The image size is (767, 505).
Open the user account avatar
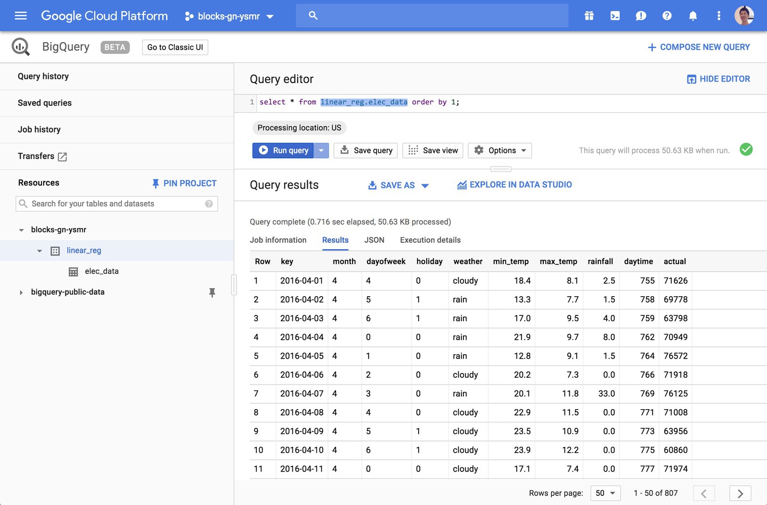[x=744, y=15]
